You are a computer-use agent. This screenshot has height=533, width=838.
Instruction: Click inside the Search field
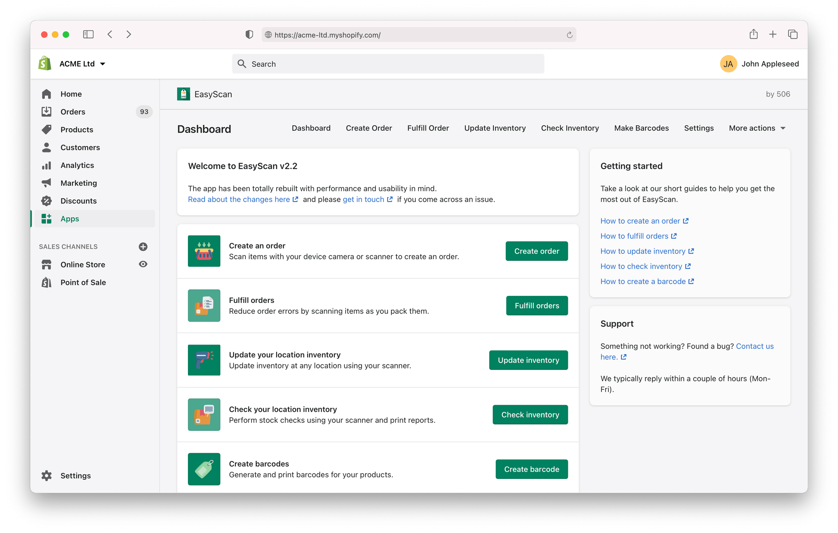coord(388,64)
